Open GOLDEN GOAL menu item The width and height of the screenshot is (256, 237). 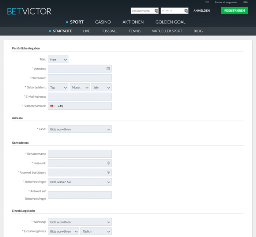170,22
